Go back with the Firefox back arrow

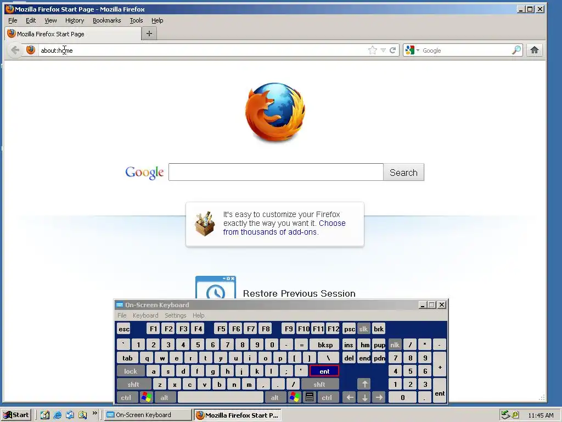click(x=15, y=50)
